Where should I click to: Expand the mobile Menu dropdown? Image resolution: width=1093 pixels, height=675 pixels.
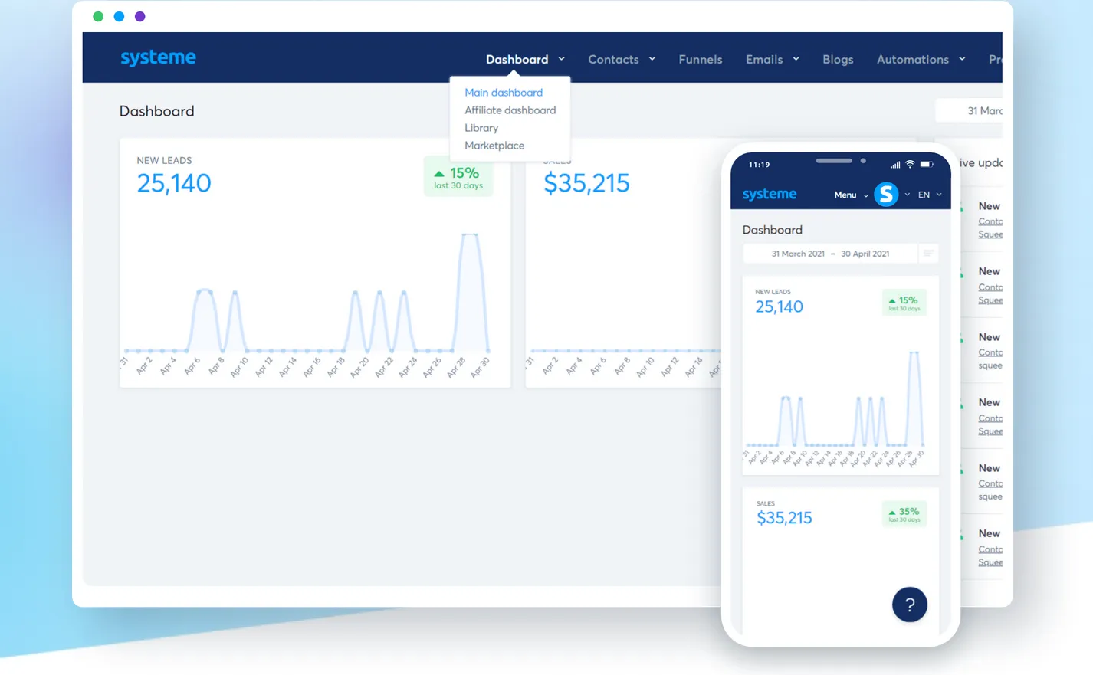pos(850,195)
